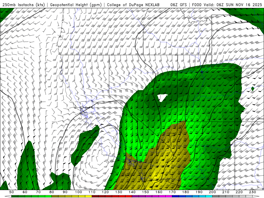The image size is (264, 198).
Task: Click the 70 label on the color scale
Action: (38, 192)
